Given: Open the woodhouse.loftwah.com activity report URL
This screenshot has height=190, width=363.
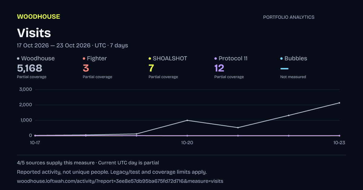Looking at the screenshot, I should (x=120, y=181).
